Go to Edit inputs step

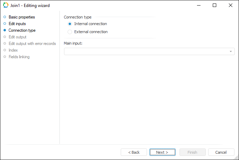tap(17, 24)
